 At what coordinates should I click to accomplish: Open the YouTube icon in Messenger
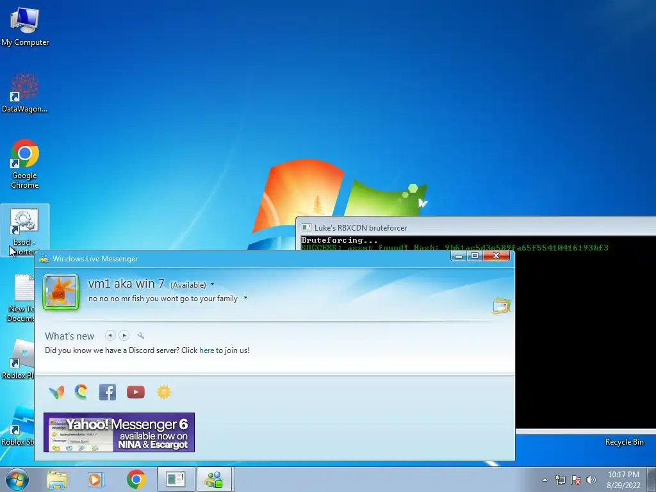[136, 392]
